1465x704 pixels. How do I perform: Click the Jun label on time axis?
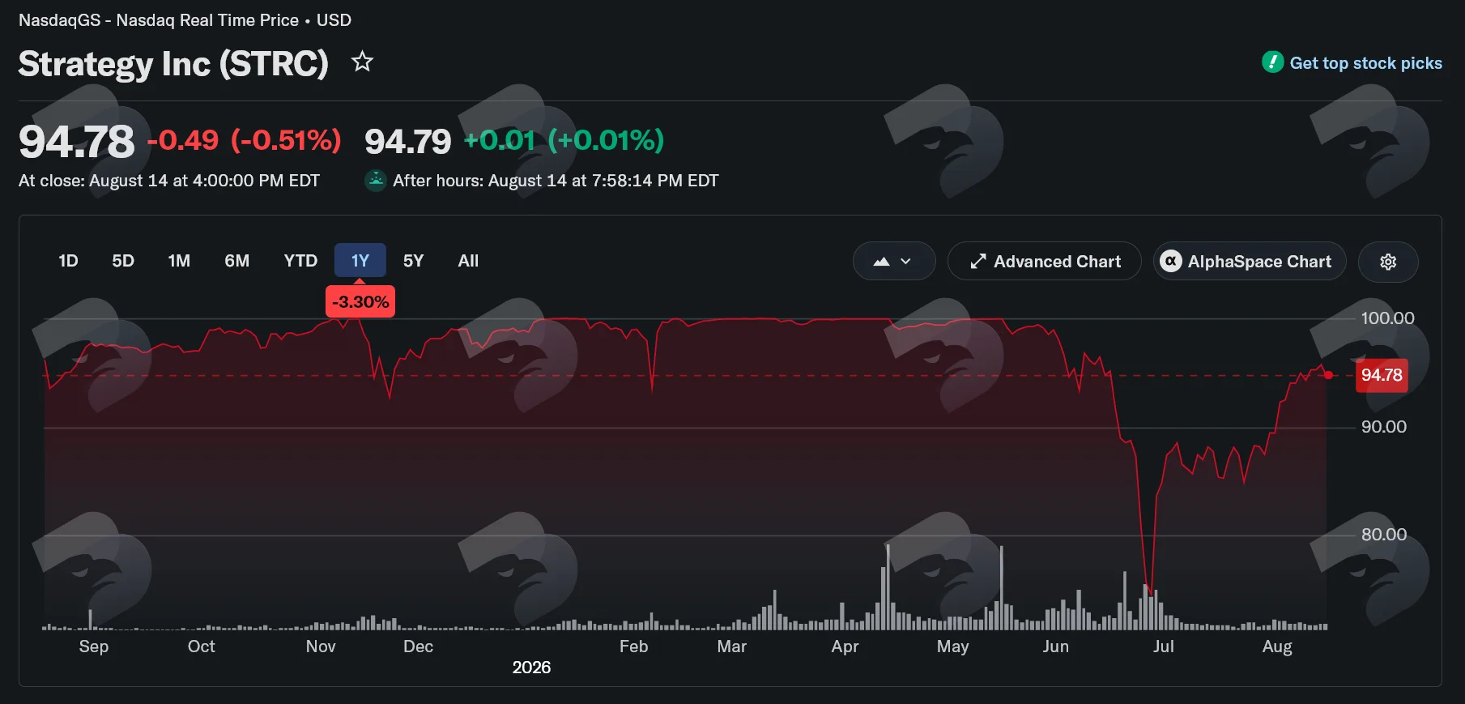[x=1056, y=646]
